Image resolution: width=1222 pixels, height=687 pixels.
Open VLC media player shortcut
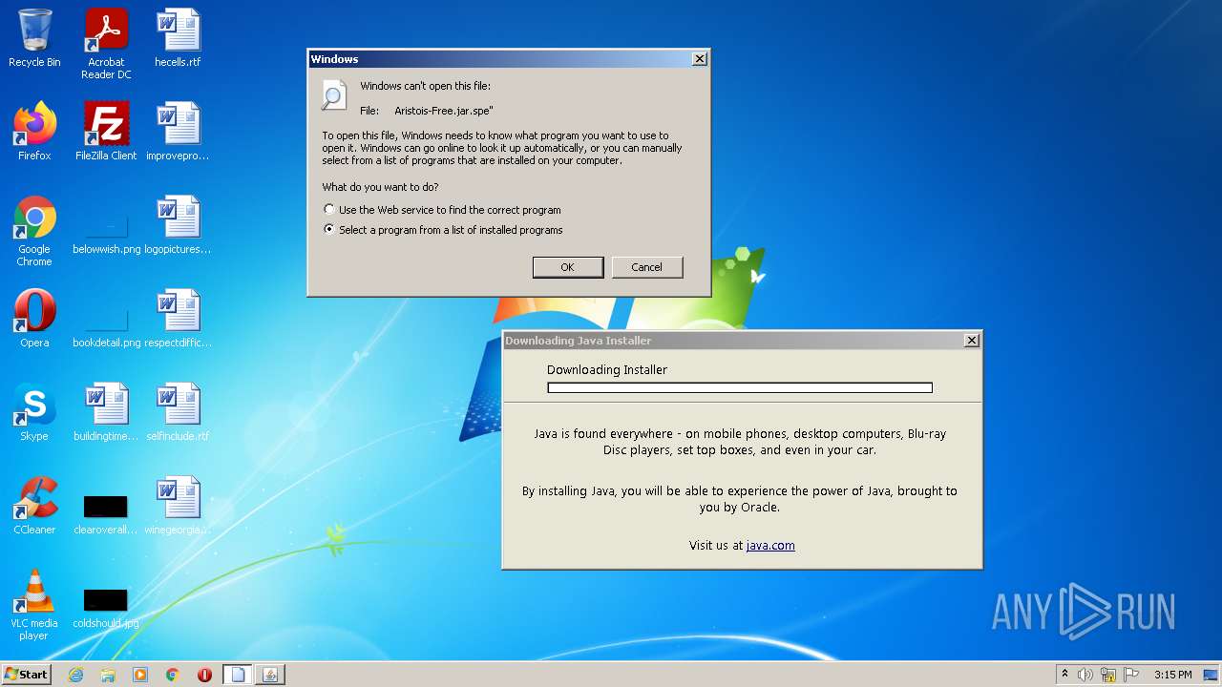34,605
